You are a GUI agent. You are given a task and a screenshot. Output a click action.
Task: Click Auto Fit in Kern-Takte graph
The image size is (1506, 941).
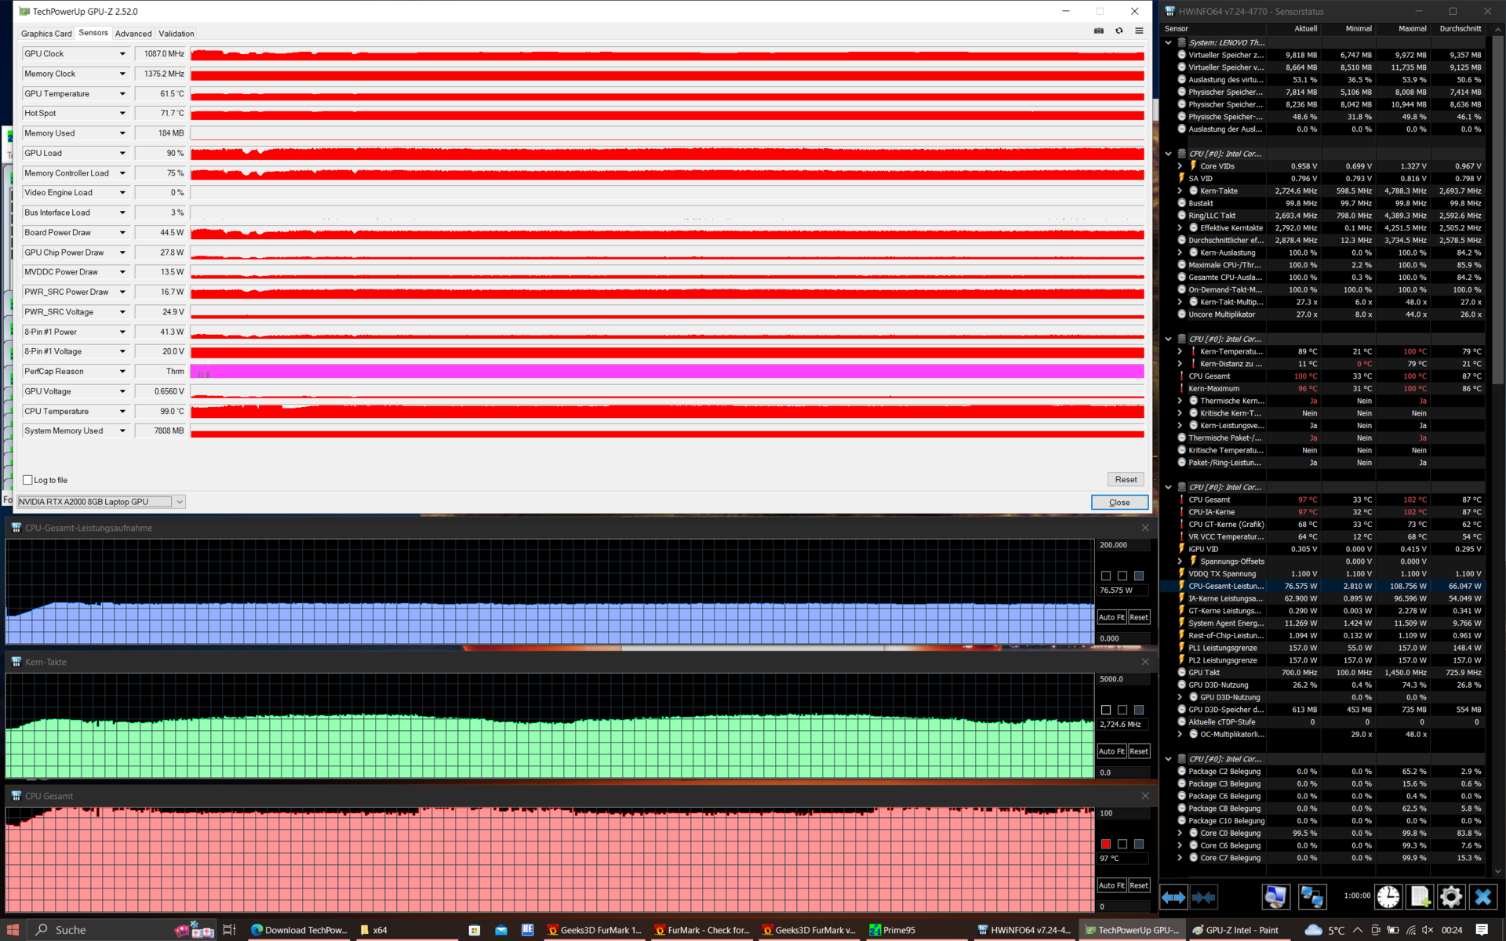[x=1111, y=751]
